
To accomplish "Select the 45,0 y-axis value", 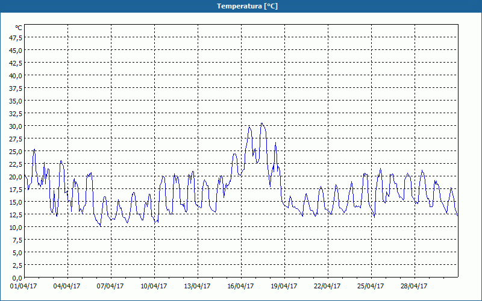I will pyautogui.click(x=16, y=51).
